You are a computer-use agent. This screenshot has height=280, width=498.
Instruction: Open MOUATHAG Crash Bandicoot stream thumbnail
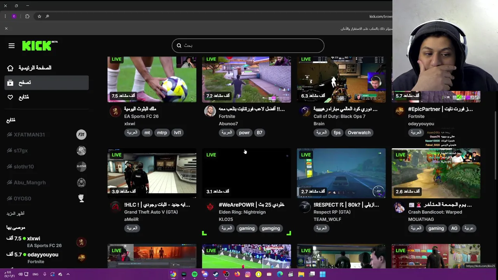pos(436,173)
